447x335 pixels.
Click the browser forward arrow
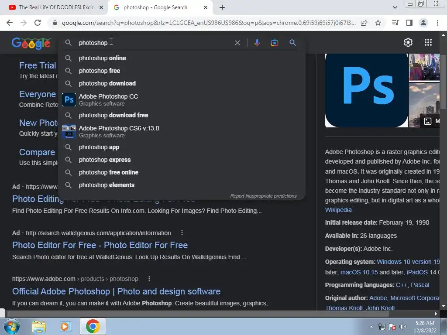click(24, 23)
